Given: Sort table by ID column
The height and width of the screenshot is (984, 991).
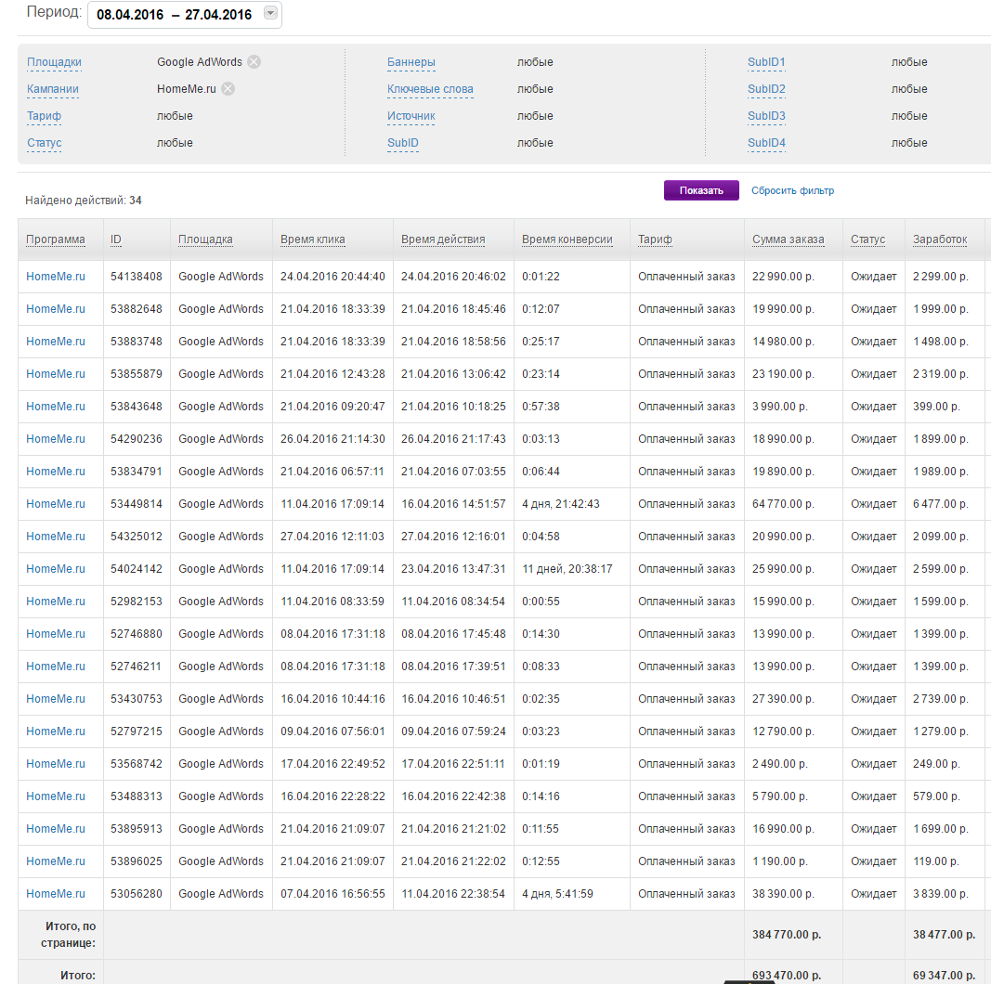Looking at the screenshot, I should coord(116,240).
